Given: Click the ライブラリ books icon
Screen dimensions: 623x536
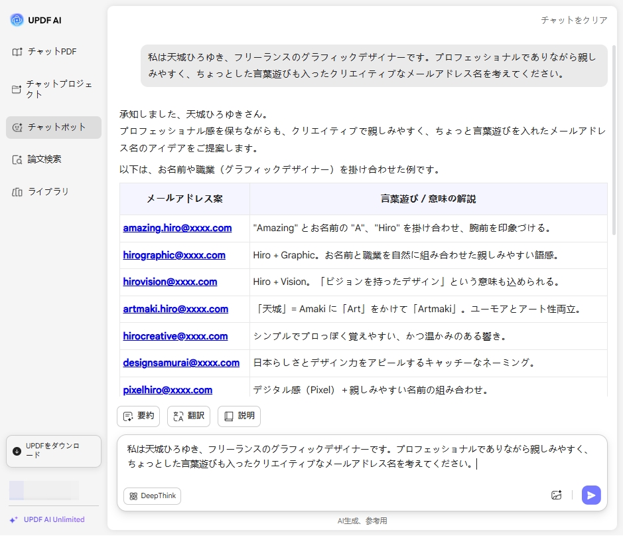Looking at the screenshot, I should pyautogui.click(x=17, y=193).
